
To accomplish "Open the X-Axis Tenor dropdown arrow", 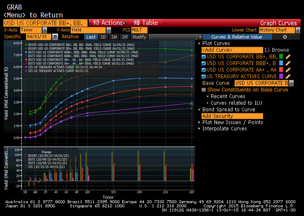I will (x=45, y=30).
